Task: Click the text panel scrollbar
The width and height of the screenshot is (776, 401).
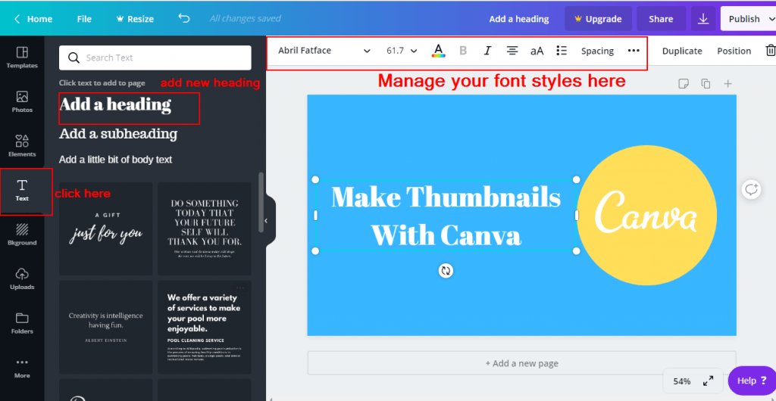Action: [x=261, y=203]
